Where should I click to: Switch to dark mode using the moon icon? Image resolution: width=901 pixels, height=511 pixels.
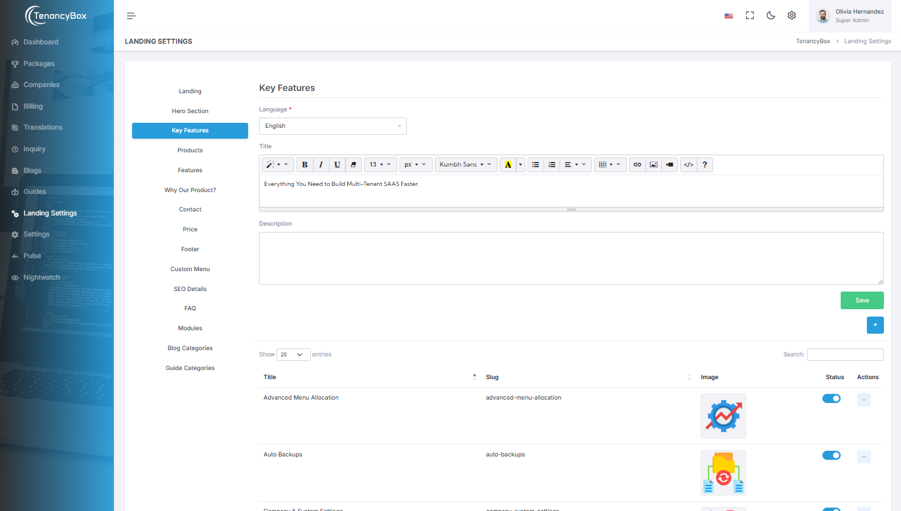click(x=771, y=15)
